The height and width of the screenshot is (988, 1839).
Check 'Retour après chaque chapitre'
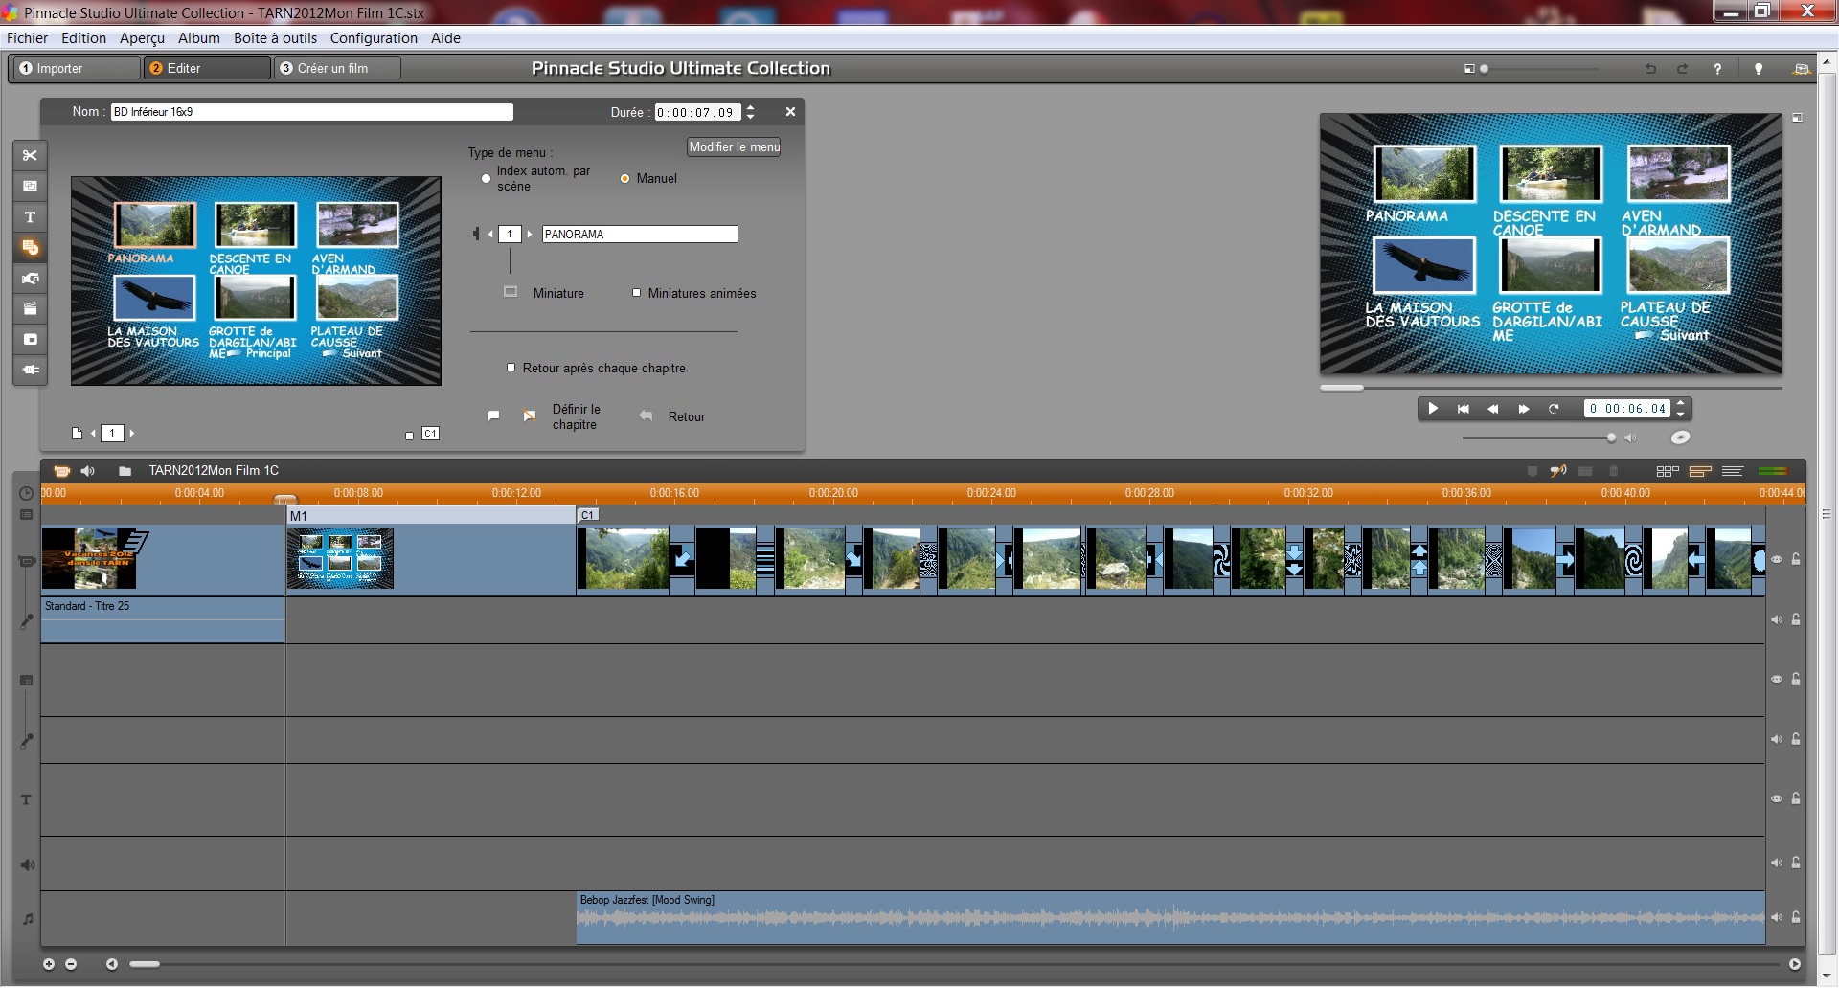coord(511,368)
